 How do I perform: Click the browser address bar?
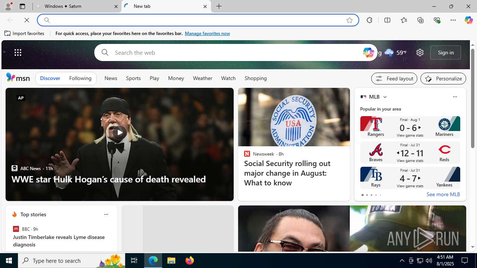point(198,20)
